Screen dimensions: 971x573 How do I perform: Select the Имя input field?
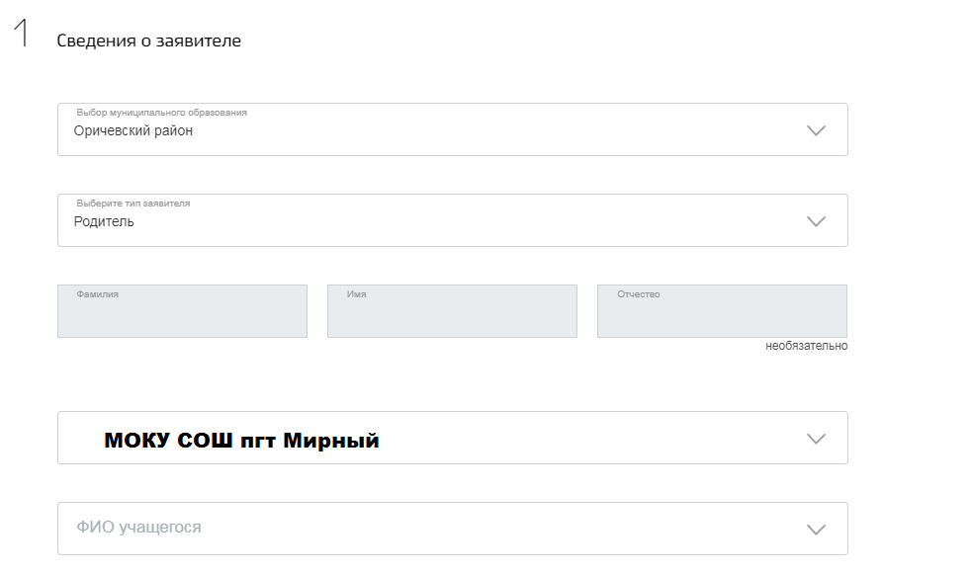(x=452, y=311)
